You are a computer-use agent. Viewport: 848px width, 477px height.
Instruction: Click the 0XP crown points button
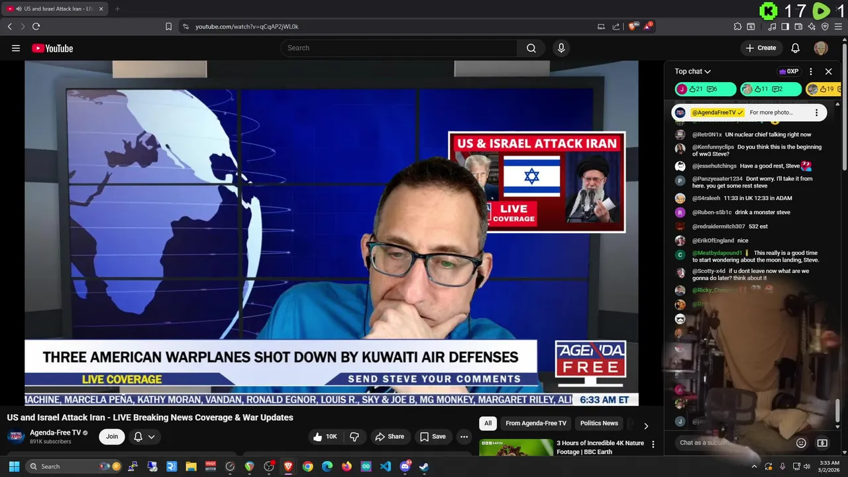788,72
